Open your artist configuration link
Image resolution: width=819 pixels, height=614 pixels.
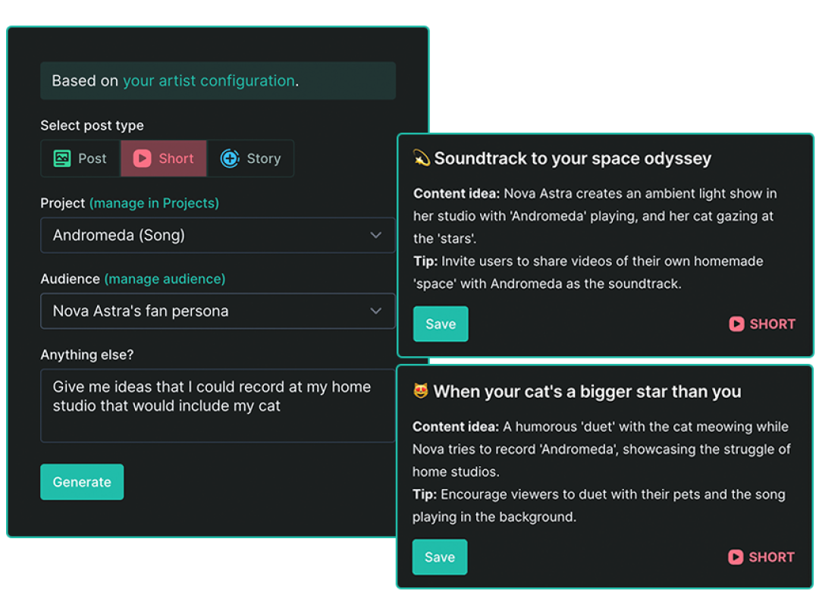pyautogui.click(x=209, y=80)
